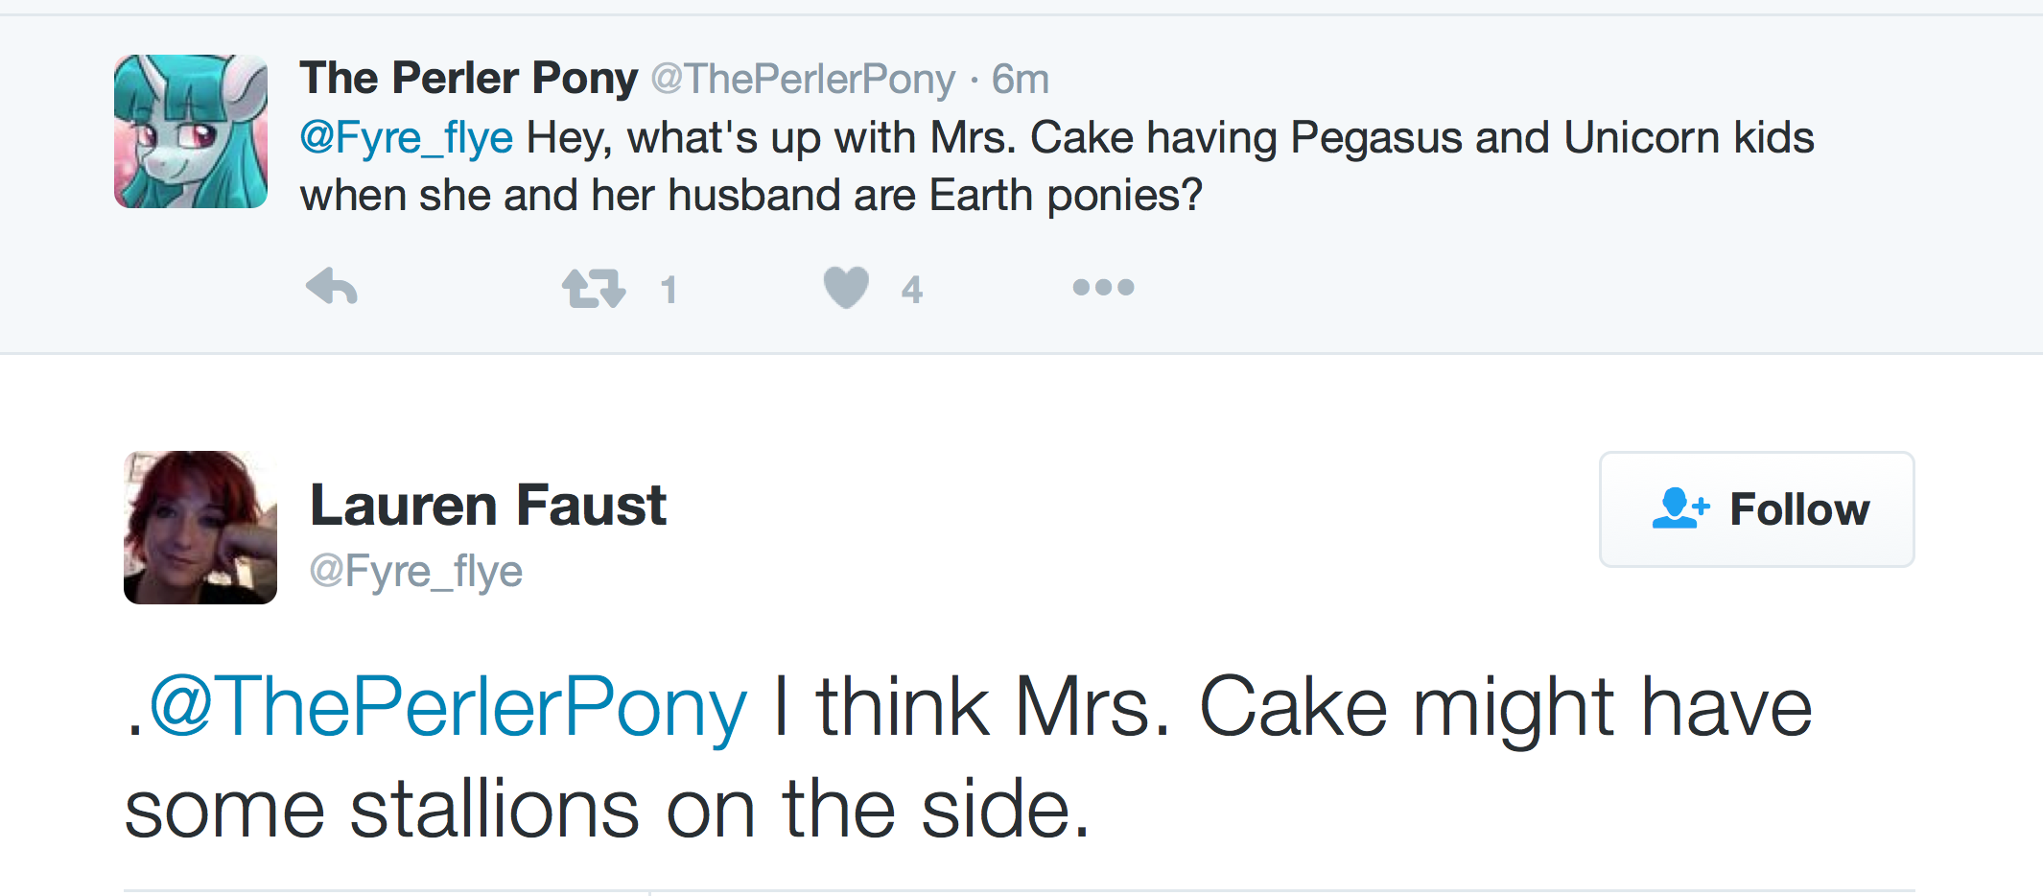The width and height of the screenshot is (2043, 896).
Task: Click blue @ThePerlerPony mention in Lauren's reply
Action: (x=448, y=707)
